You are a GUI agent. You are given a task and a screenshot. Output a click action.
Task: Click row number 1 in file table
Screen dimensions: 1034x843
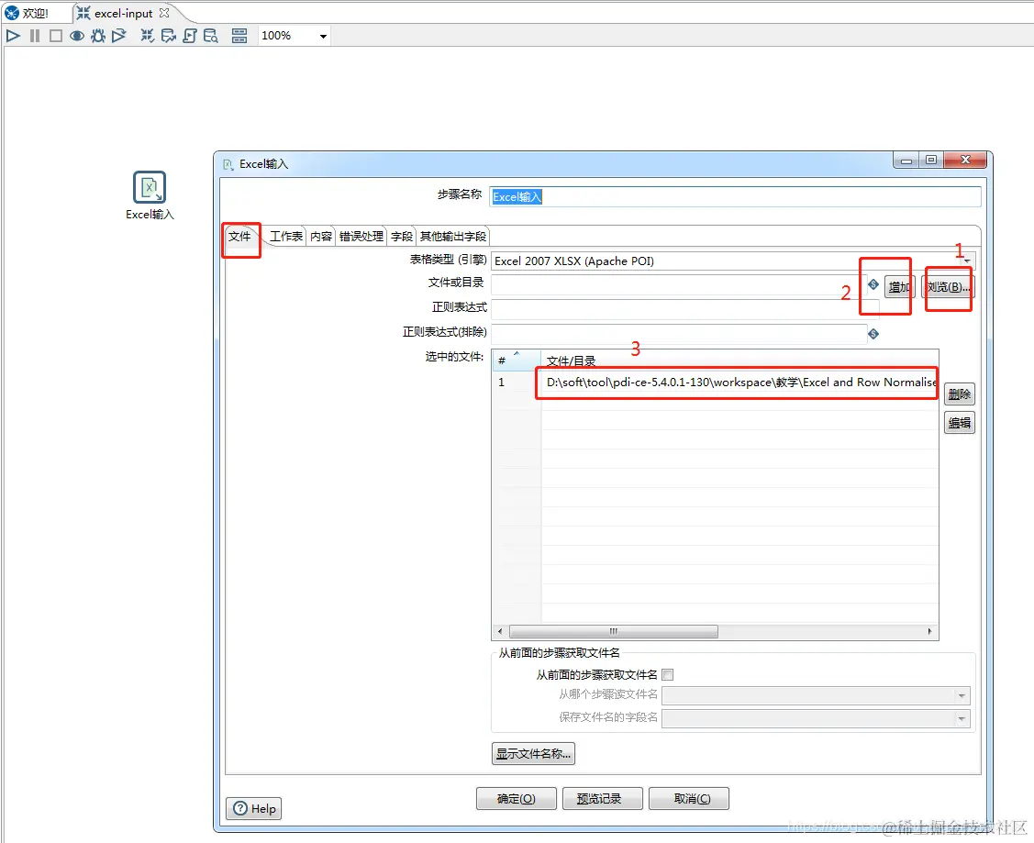(x=517, y=383)
